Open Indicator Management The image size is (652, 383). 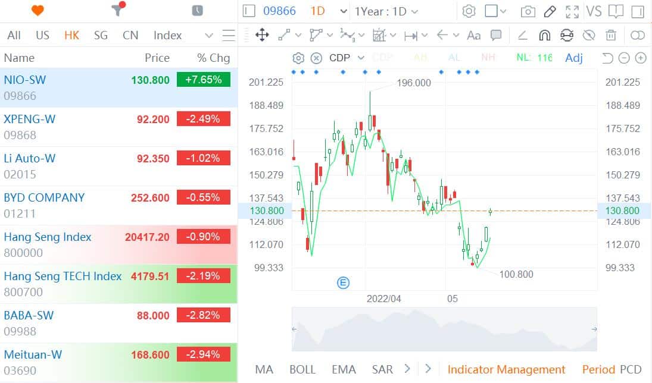[x=507, y=369]
